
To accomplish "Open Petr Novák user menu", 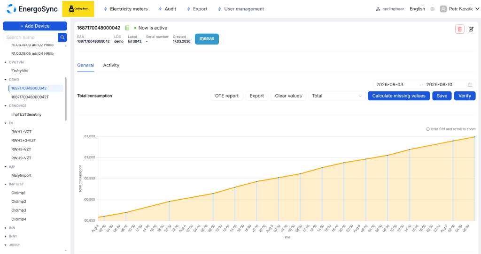I will coord(459,9).
